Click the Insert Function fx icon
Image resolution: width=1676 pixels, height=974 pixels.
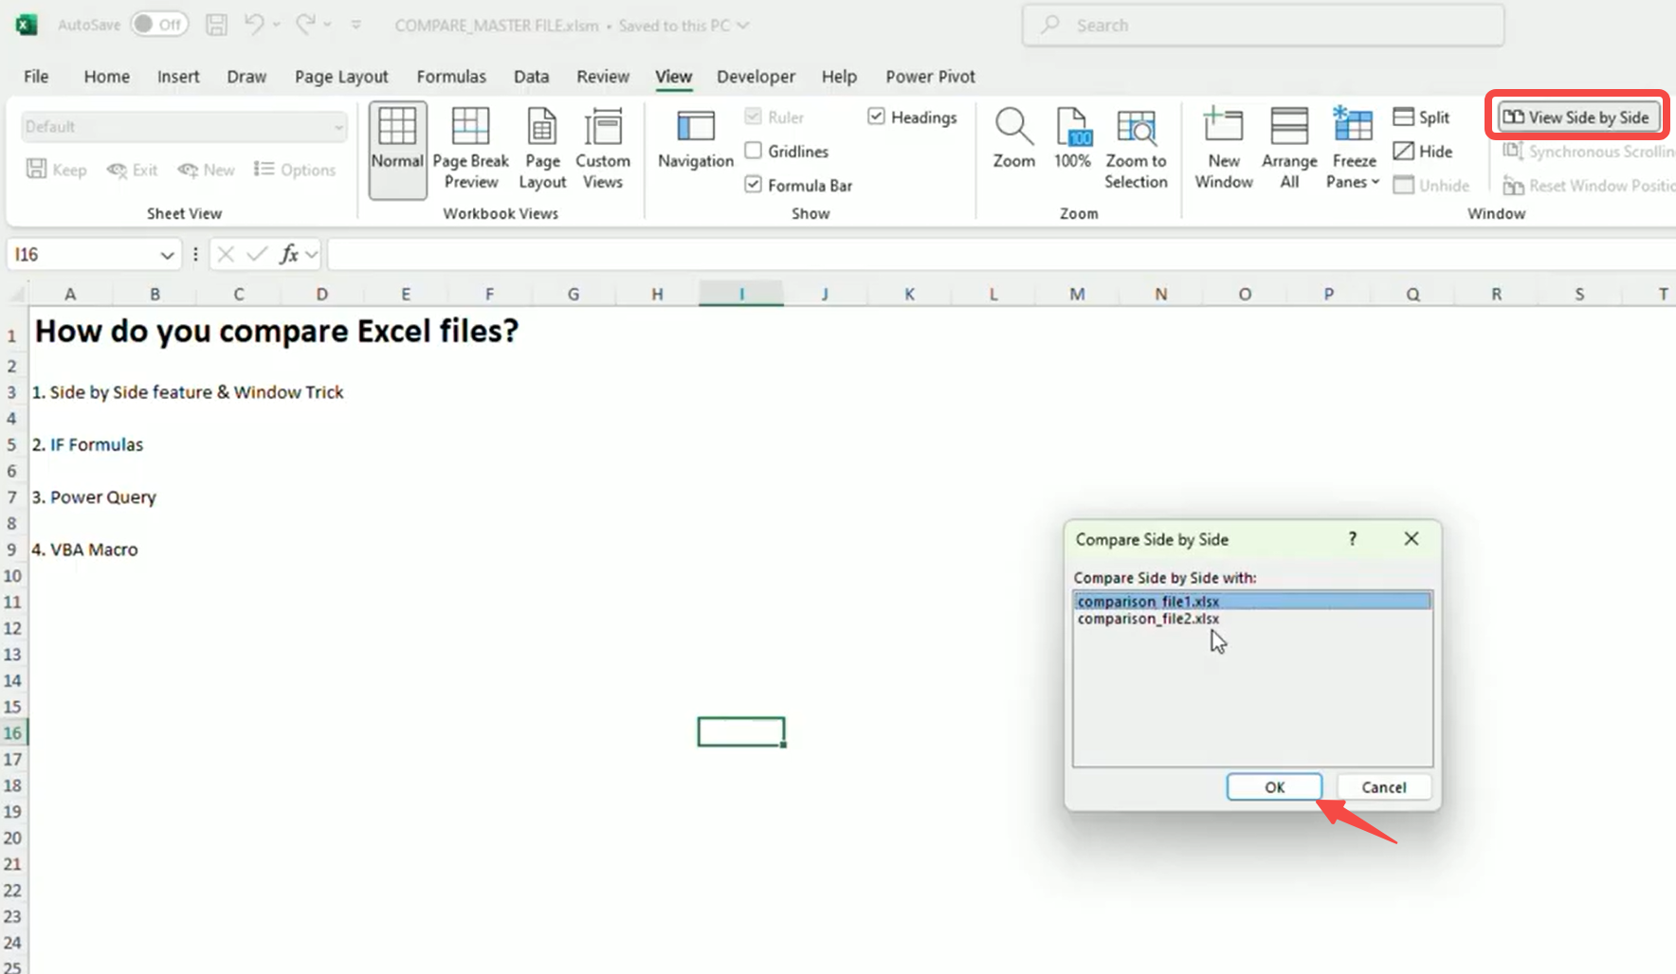288,254
